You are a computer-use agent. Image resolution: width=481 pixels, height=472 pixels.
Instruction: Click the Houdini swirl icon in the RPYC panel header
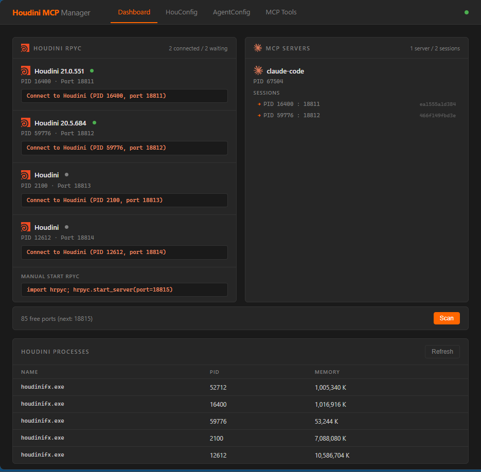pyautogui.click(x=25, y=48)
